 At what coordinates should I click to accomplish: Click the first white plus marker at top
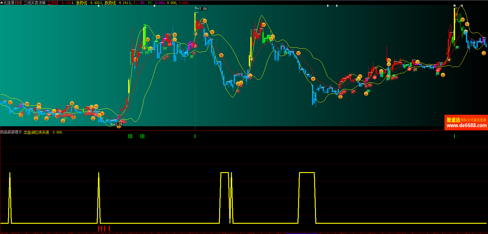98,6
